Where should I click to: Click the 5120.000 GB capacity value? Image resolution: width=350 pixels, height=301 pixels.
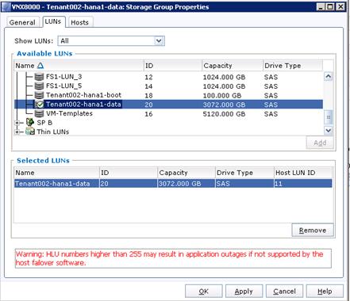click(224, 114)
